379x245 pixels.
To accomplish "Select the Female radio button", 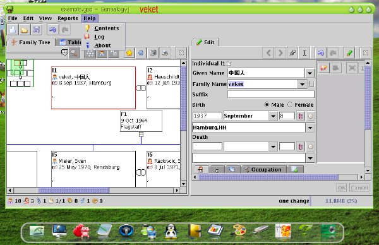I will [x=290, y=105].
